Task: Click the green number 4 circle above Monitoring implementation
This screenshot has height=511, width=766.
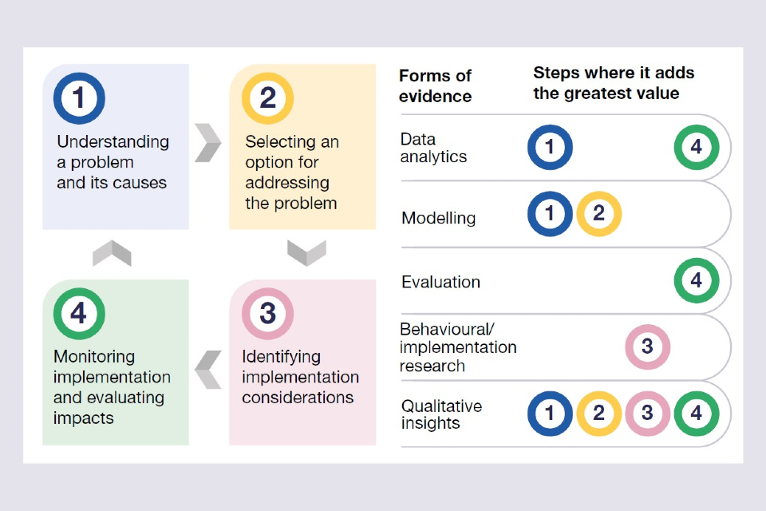Action: pyautogui.click(x=79, y=314)
